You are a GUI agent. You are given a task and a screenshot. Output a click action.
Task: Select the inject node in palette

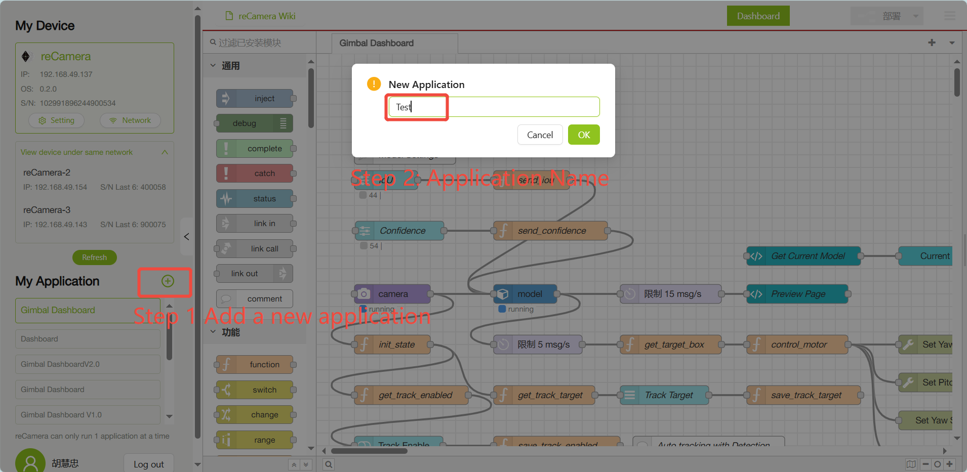pos(255,98)
